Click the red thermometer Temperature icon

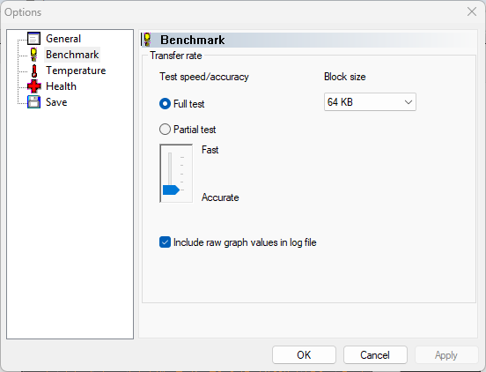point(34,71)
